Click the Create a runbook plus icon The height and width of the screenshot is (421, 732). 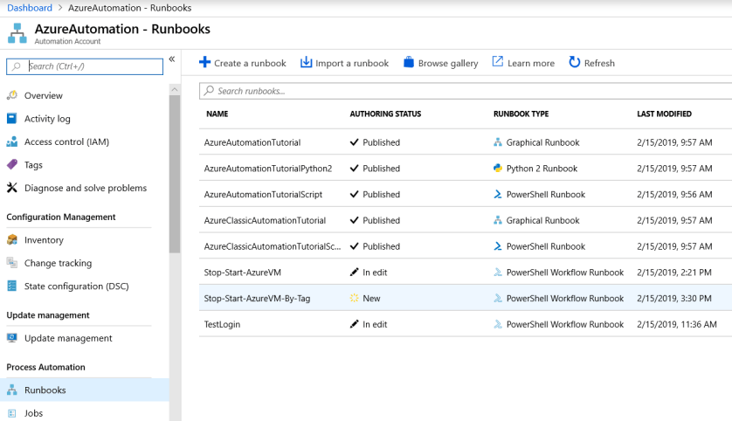(204, 63)
